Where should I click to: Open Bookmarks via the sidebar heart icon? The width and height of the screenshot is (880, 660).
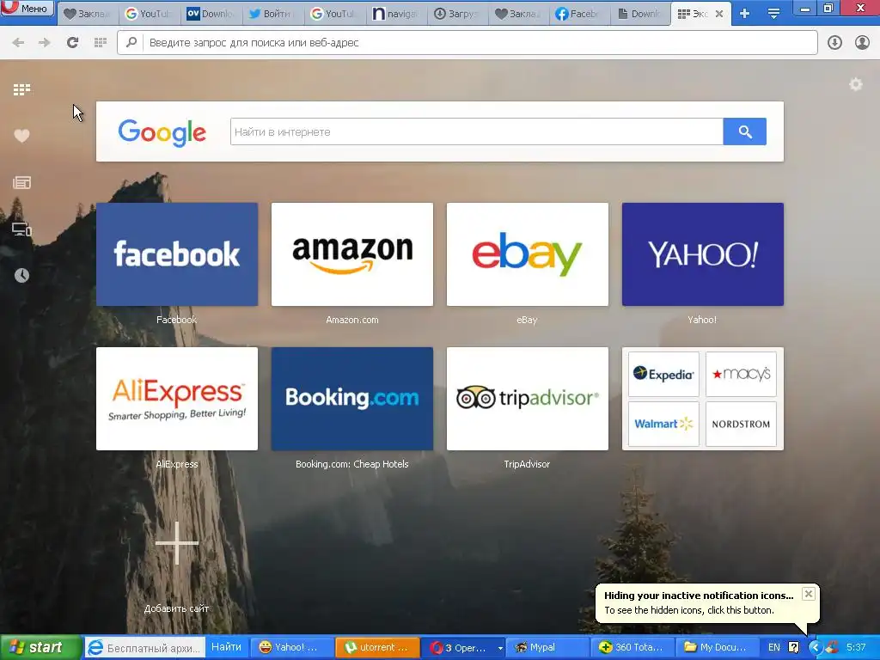pyautogui.click(x=21, y=136)
